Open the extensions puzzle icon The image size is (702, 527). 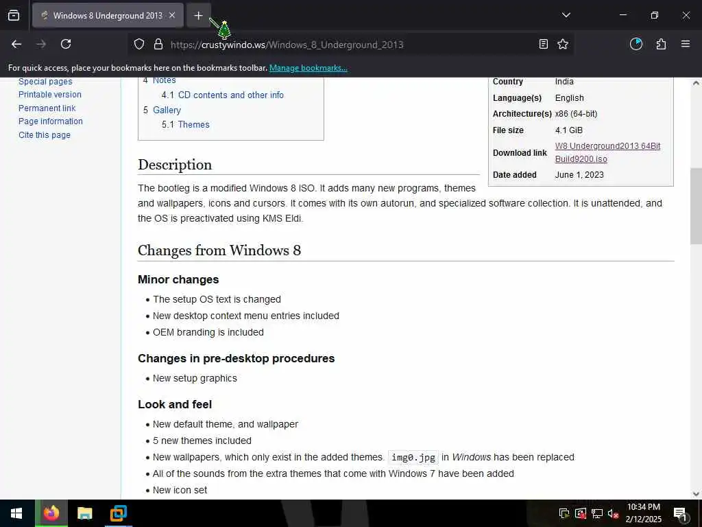[x=661, y=44]
